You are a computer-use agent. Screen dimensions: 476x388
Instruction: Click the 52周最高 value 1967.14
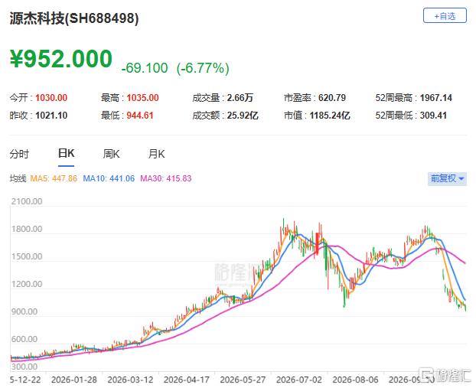click(436, 98)
